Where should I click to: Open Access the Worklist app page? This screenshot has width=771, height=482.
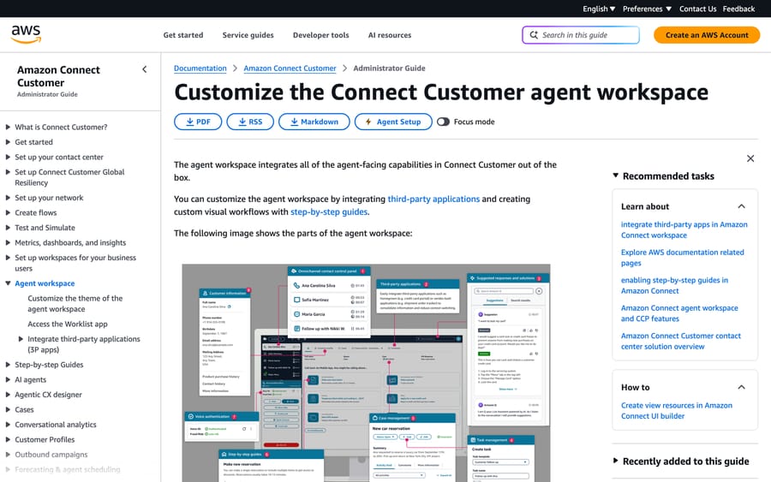tap(68, 324)
